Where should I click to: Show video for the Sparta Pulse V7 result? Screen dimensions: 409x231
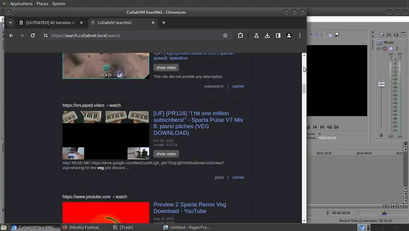point(166,154)
